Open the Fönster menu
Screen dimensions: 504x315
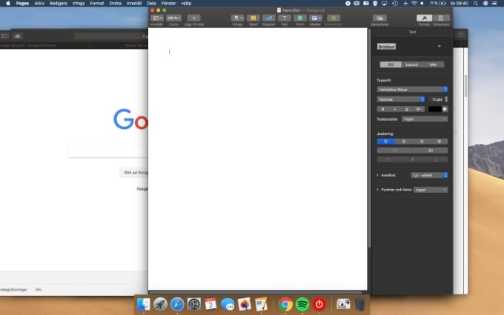168,3
